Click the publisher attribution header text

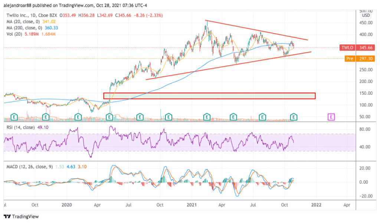pyautogui.click(x=75, y=5)
